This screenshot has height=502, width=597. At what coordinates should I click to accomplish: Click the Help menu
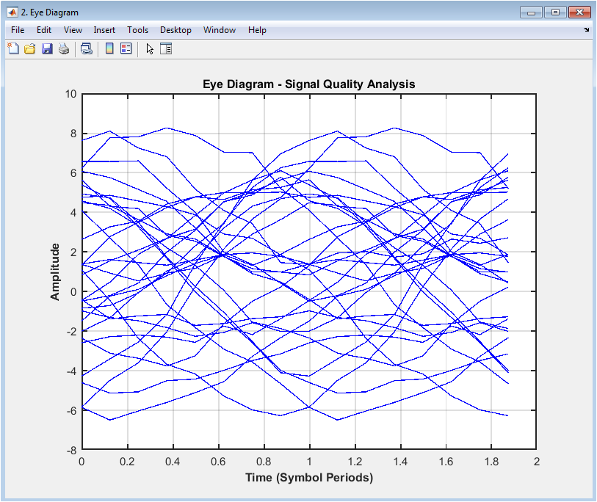click(257, 30)
